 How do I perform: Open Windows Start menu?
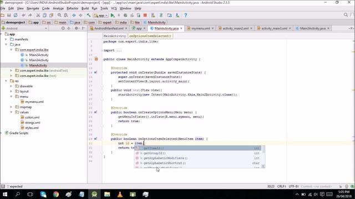pos(5,194)
